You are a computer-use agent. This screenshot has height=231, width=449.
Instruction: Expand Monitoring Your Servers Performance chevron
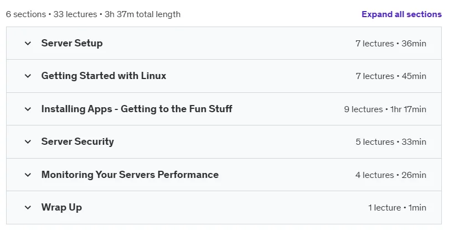coord(28,175)
